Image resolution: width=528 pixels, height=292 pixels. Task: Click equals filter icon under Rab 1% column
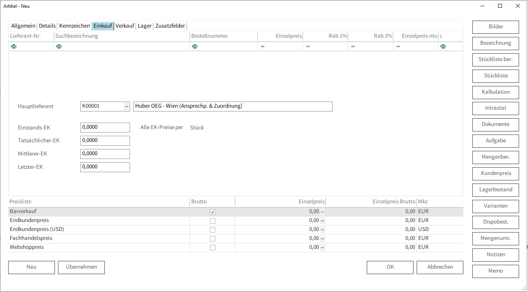point(308,47)
